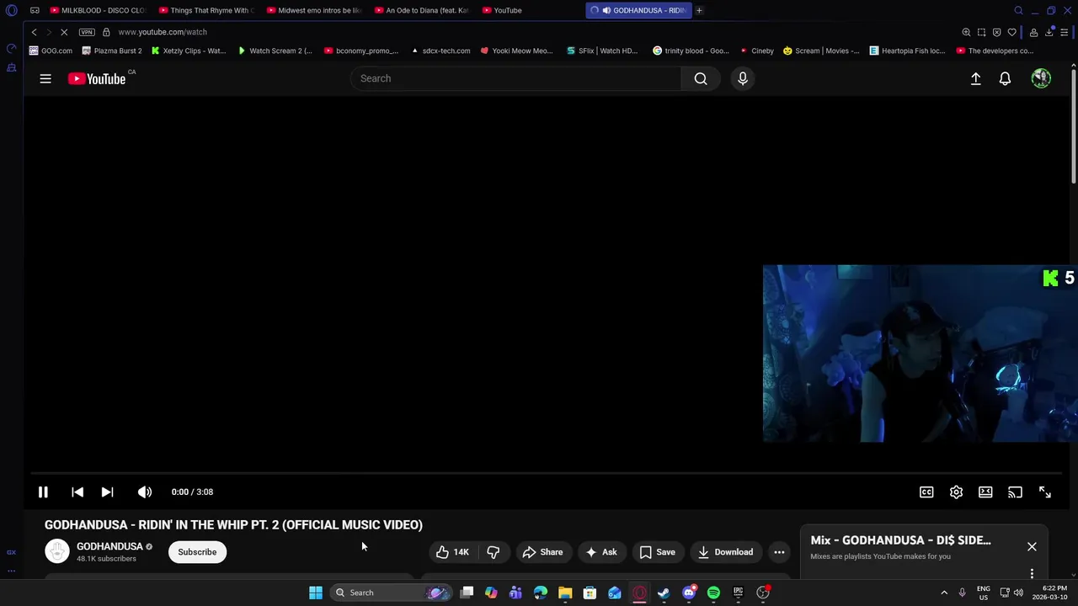
Task: Switch to Midwest emo intros tab
Action: pyautogui.click(x=313, y=10)
